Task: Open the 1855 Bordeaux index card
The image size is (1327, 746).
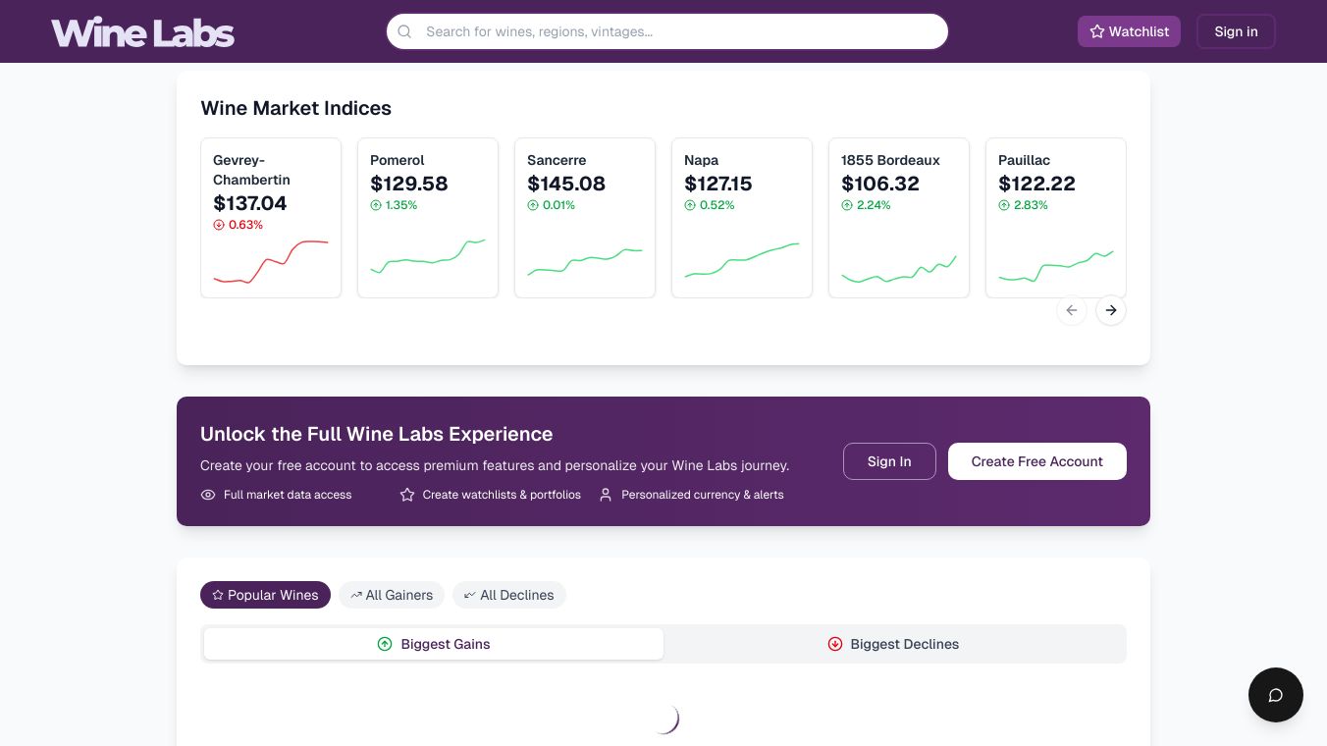Action: tap(899, 218)
